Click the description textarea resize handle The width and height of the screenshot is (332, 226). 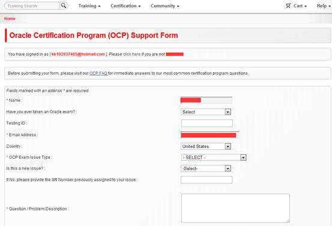[288, 221]
